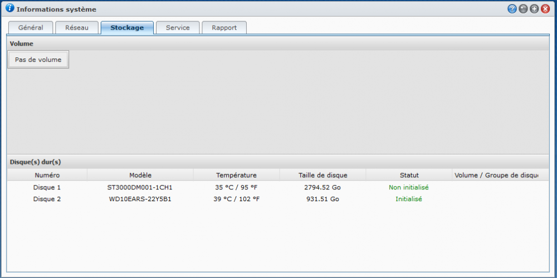This screenshot has height=278, width=557.
Task: Switch to the Réseau tab
Action: click(x=77, y=28)
